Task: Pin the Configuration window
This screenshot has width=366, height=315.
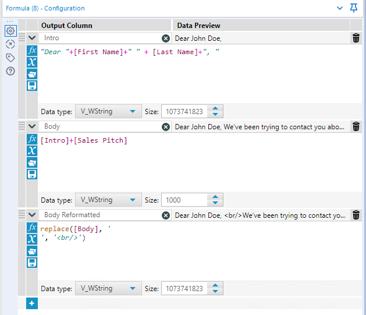Action: (354, 8)
